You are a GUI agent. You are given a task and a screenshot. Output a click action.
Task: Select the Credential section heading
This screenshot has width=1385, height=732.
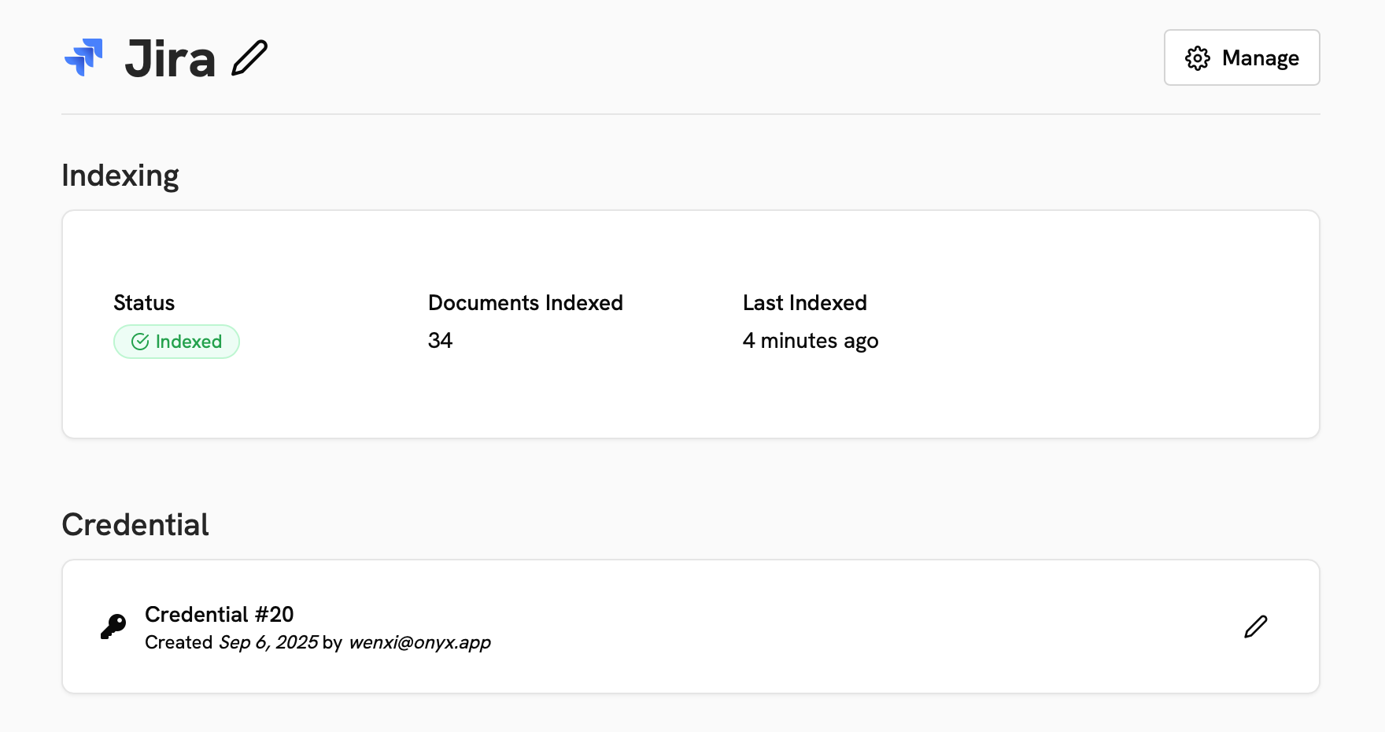pyautogui.click(x=135, y=524)
